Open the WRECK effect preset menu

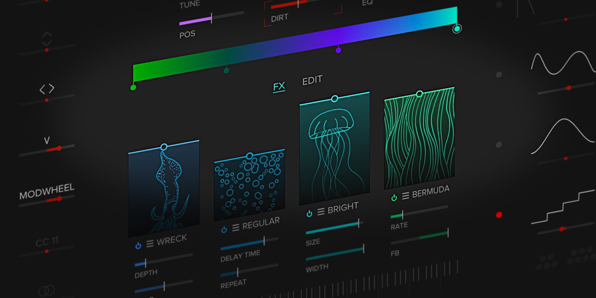pos(150,244)
